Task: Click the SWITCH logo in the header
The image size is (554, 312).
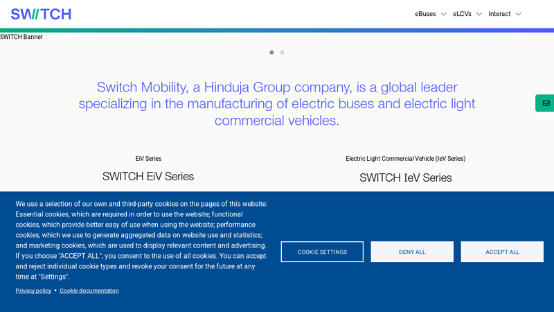Action: pos(41,14)
